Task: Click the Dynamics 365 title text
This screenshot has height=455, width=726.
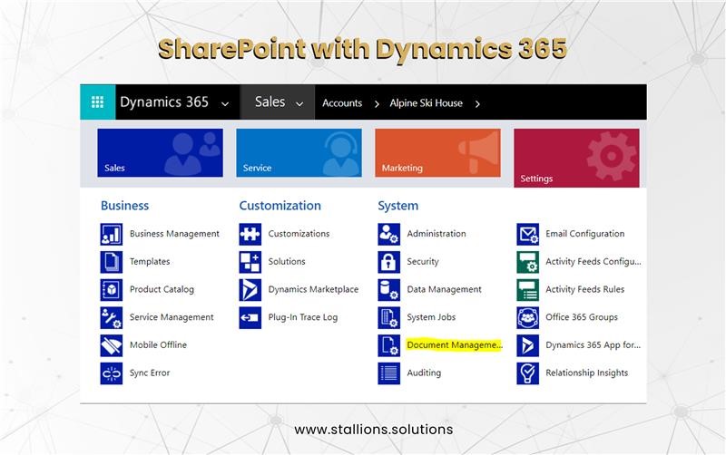Action: tap(164, 102)
